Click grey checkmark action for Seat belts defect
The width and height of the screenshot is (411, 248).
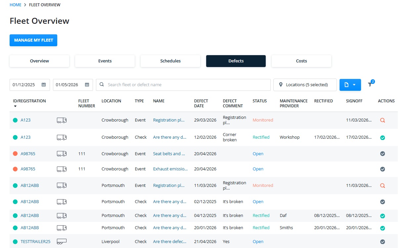click(x=383, y=154)
